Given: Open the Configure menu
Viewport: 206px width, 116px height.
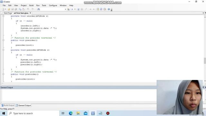Looking at the screenshot, I should point(53,5).
